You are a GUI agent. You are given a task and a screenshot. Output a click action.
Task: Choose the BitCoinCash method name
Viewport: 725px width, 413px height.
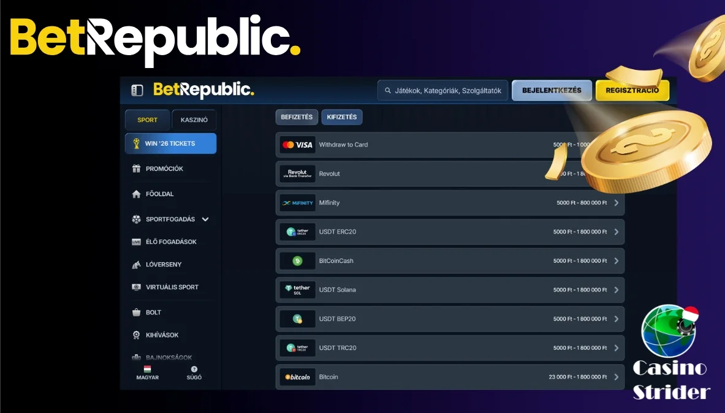[x=336, y=261]
